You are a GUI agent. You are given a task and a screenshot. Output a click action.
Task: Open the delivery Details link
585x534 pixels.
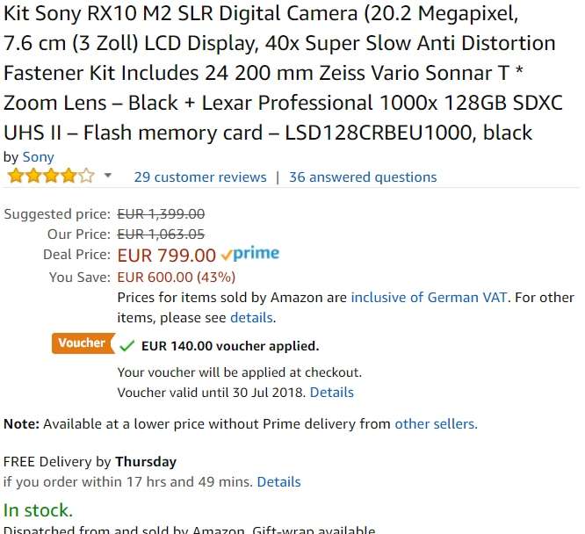pos(278,482)
